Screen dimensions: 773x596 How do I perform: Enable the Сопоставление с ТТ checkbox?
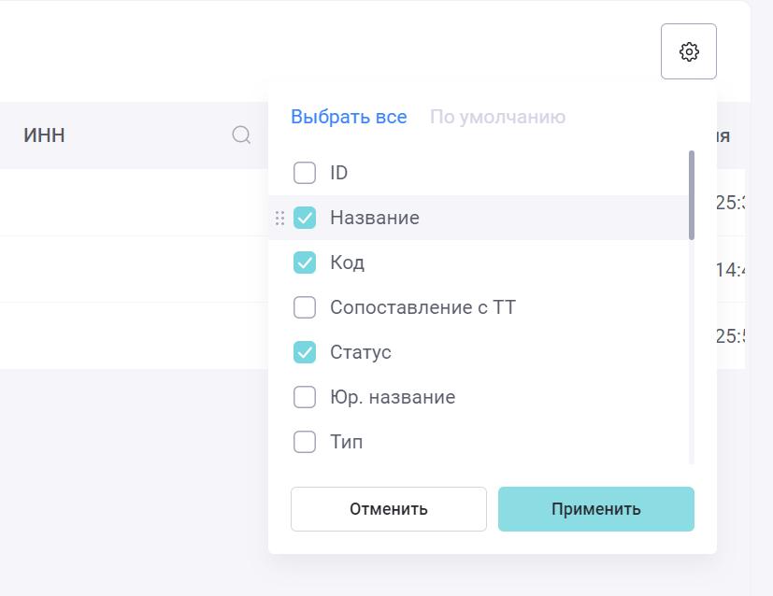tap(305, 307)
